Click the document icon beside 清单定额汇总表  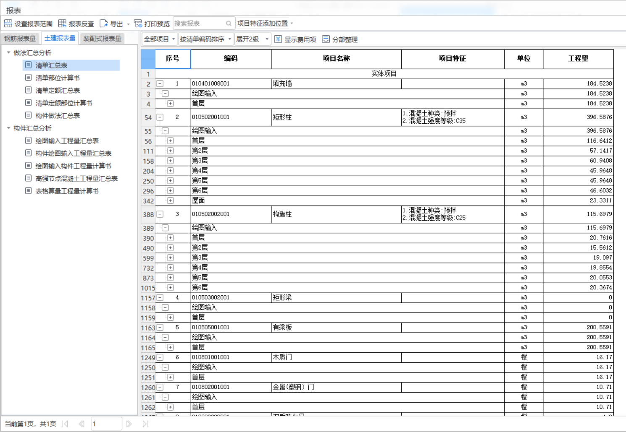[28, 90]
